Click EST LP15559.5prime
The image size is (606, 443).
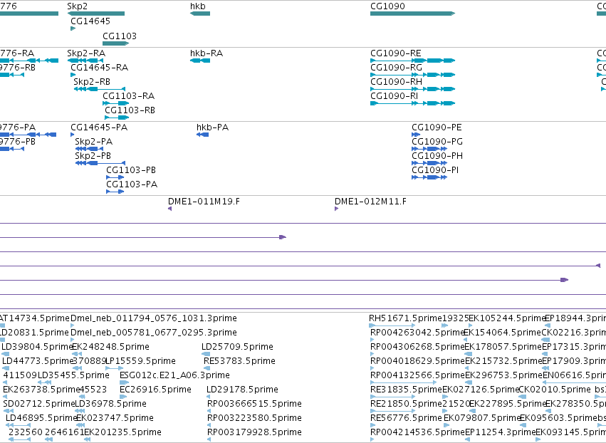(x=141, y=360)
